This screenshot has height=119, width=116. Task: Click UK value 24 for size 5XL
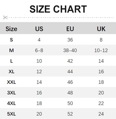(x=101, y=114)
